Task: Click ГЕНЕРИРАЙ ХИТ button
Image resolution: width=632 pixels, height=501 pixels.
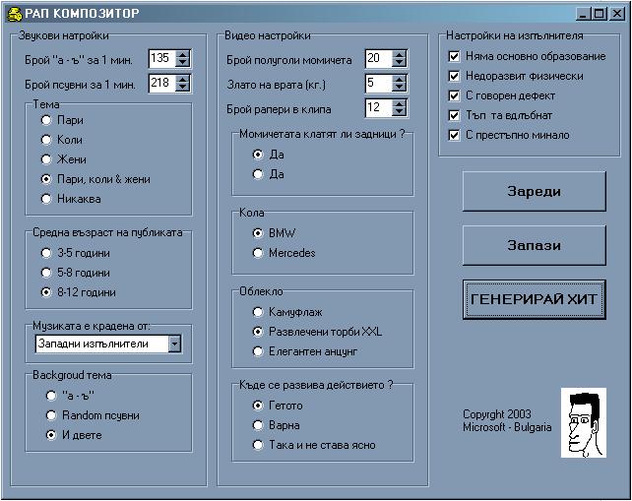Action: coord(534,299)
